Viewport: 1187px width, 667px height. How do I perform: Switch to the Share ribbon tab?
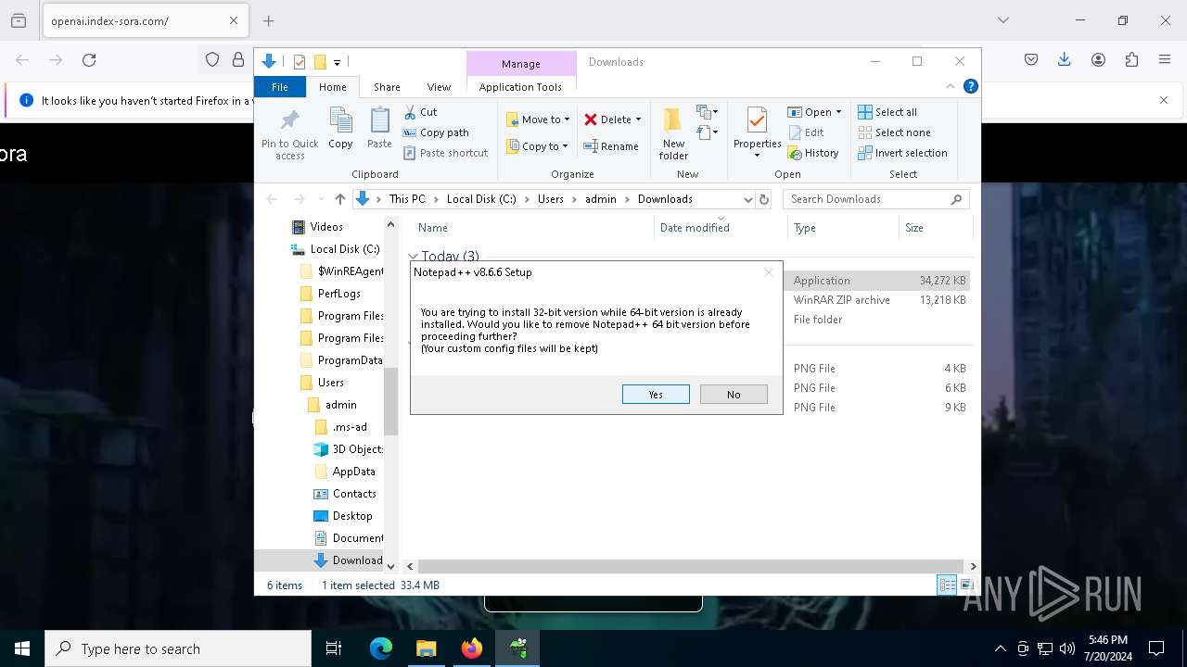coord(387,87)
